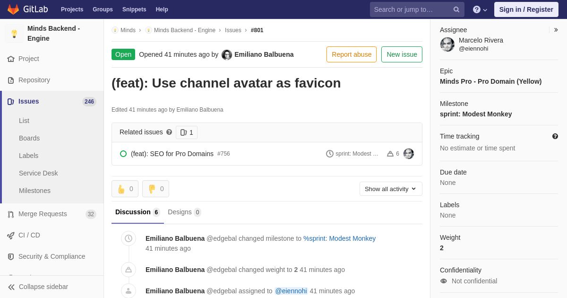Click the thumbs up reaction button
This screenshot has height=298, width=567.
[125, 189]
